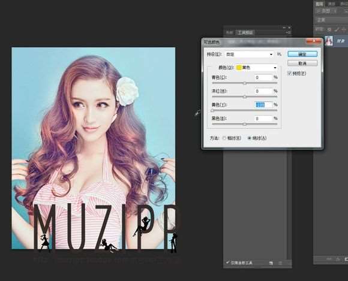The height and width of the screenshot is (281, 348).
Task: Click the preset options icon beside the preset dropdown
Action: (279, 54)
